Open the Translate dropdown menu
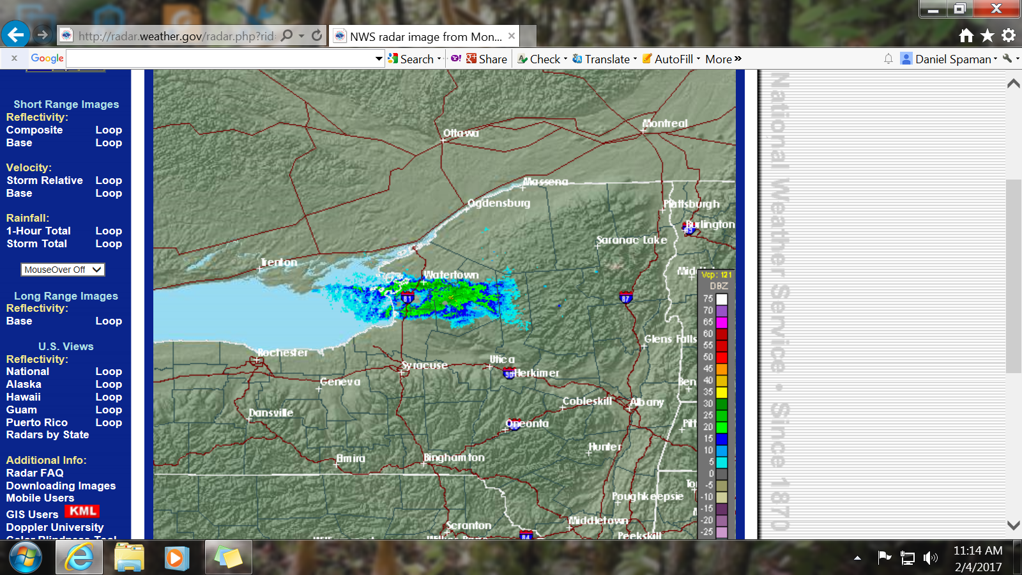 (x=604, y=59)
